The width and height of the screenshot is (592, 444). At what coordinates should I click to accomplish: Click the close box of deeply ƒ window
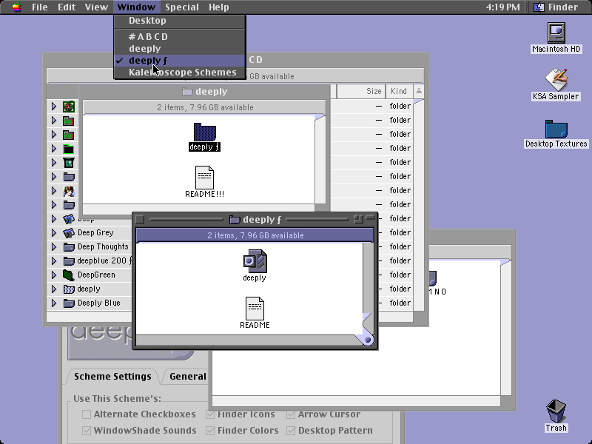140,219
